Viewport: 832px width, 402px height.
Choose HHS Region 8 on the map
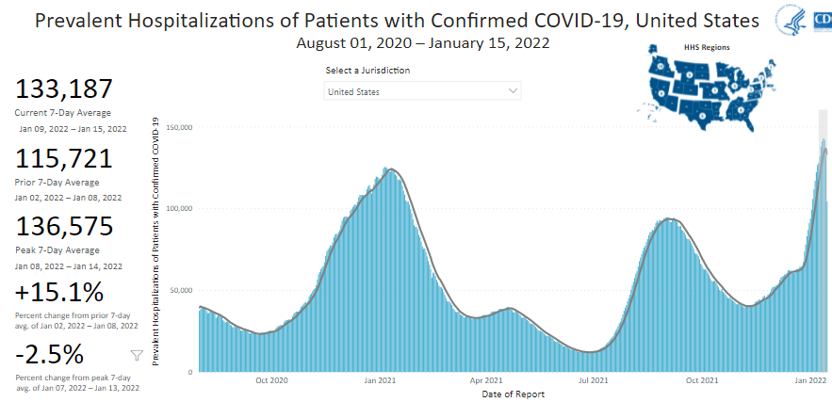[690, 74]
